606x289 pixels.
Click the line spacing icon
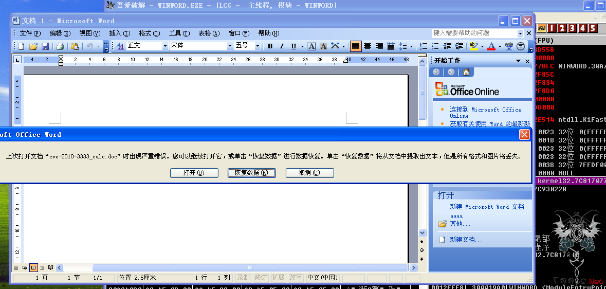(x=403, y=46)
